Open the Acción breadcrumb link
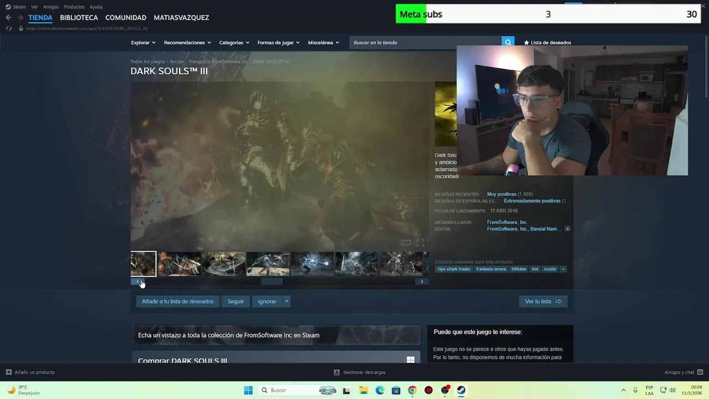Image resolution: width=709 pixels, height=399 pixels. click(177, 62)
